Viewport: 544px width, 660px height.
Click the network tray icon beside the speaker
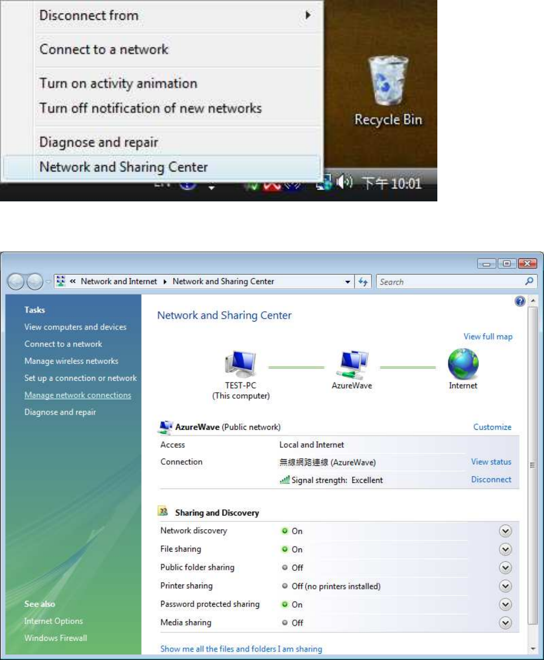coord(324,182)
